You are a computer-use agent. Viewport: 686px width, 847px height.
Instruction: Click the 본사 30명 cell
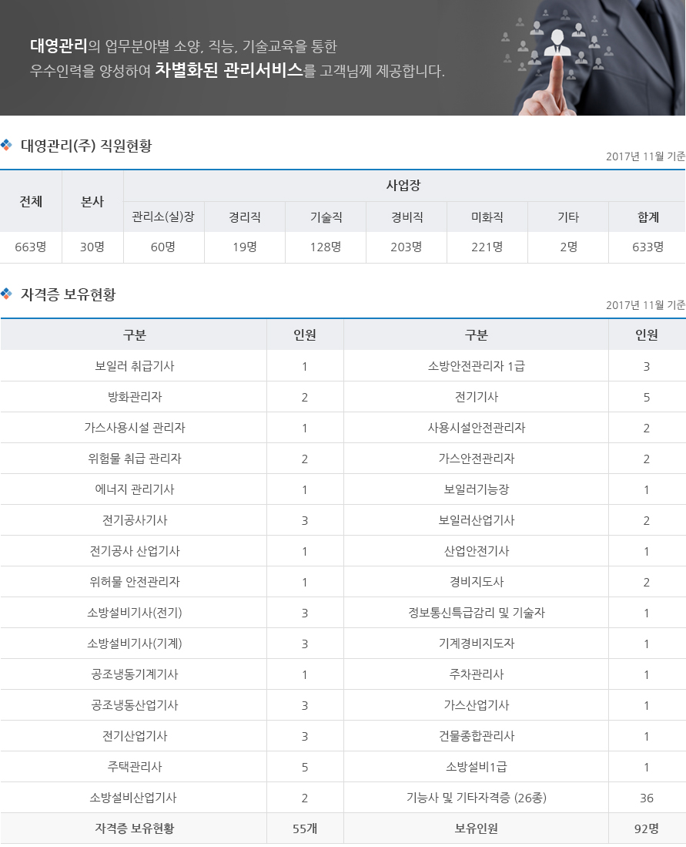92,247
